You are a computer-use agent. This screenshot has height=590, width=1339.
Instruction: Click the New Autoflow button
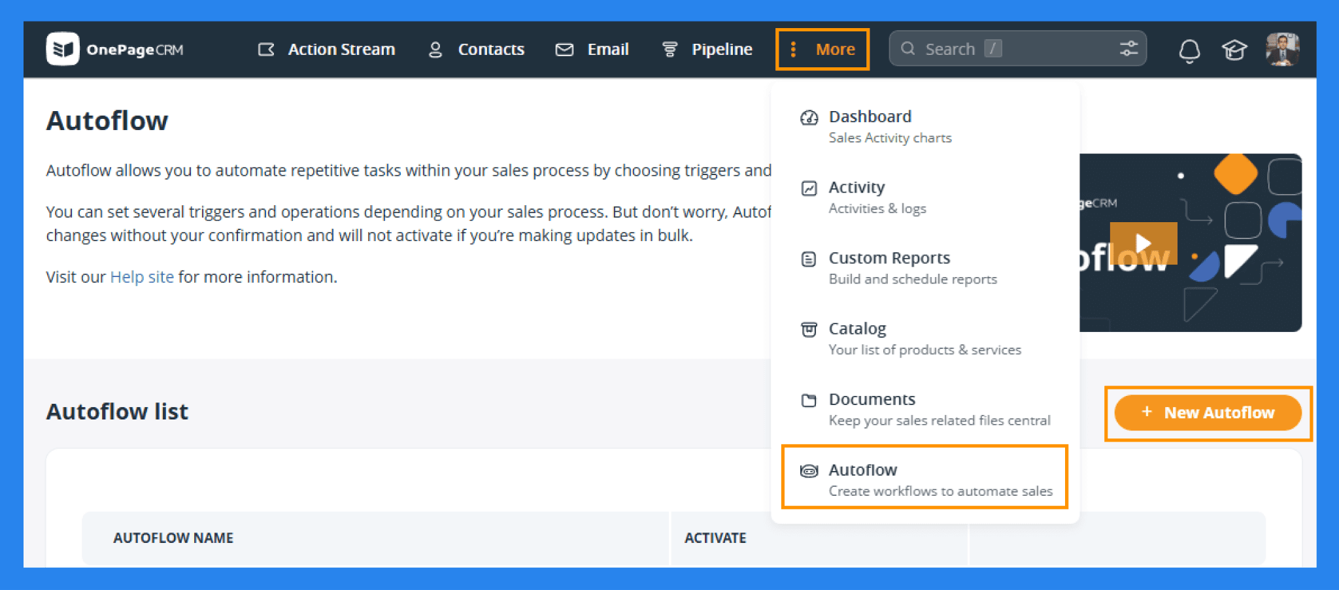click(x=1208, y=413)
